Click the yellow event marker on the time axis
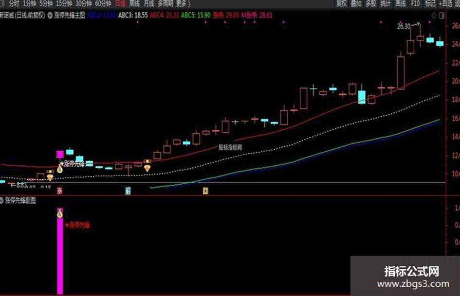 pyautogui.click(x=205, y=191)
